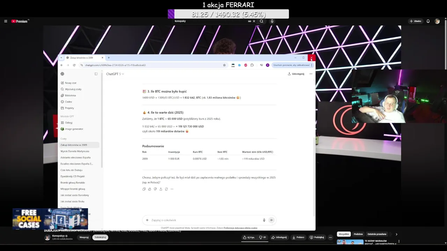The height and width of the screenshot is (251, 447).
Task: Click the chatgpt.com address bar
Action: click(150, 65)
